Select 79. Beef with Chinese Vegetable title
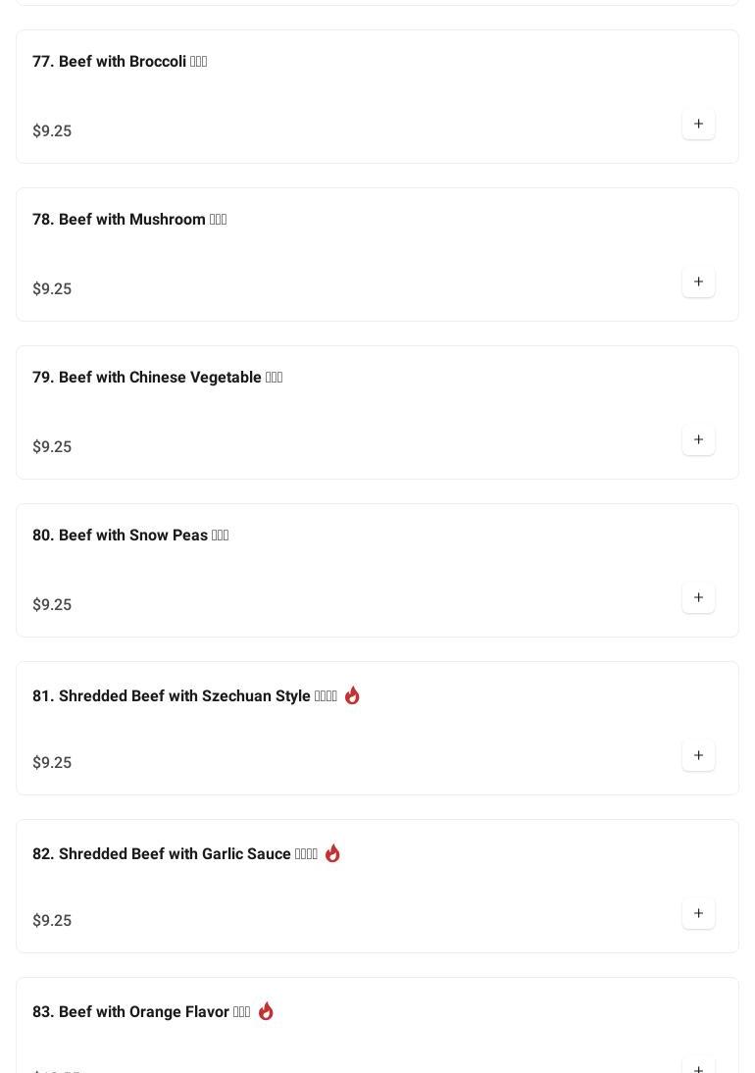 coord(157,378)
